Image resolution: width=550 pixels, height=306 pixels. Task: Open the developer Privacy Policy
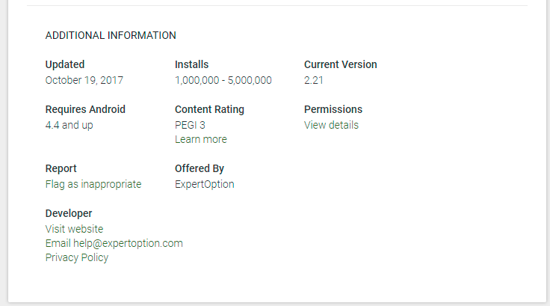pyautogui.click(x=77, y=258)
